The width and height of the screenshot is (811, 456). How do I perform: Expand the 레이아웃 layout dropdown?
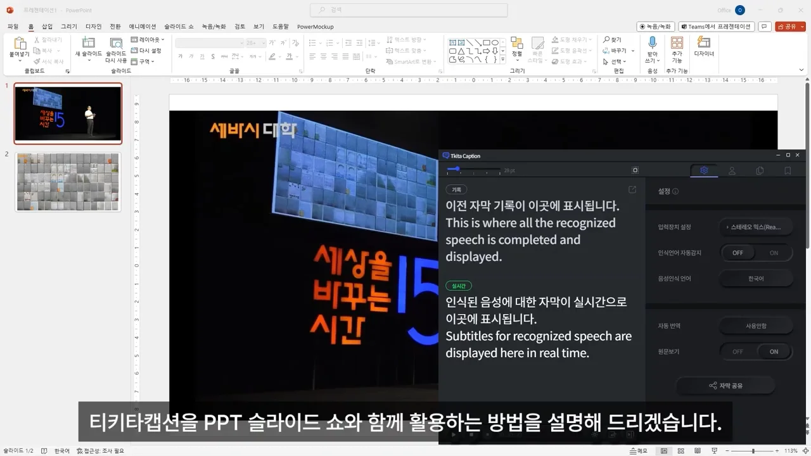tap(148, 40)
